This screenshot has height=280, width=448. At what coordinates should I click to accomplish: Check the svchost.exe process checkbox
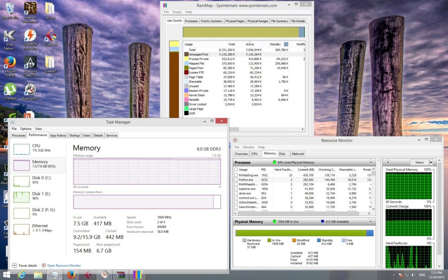pos(236,197)
